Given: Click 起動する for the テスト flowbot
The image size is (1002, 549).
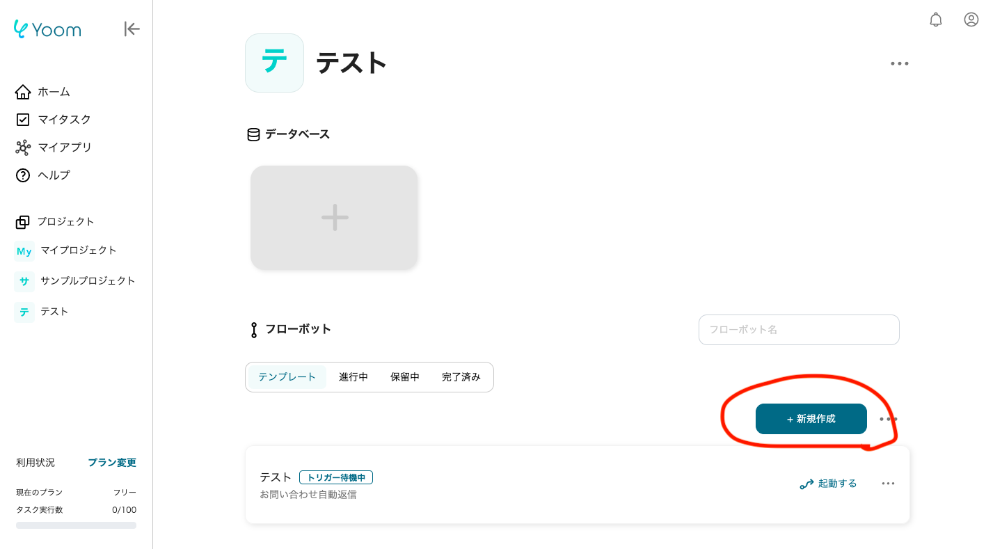Looking at the screenshot, I should (x=829, y=484).
